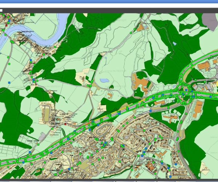Viewport: 218px width, 182px height.
Task: Click the dark gray toolbar strip below title bar
Action: tap(109, 10)
